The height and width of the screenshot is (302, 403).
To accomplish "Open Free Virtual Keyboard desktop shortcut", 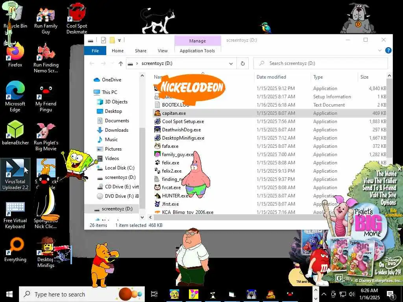I will pos(15,215).
